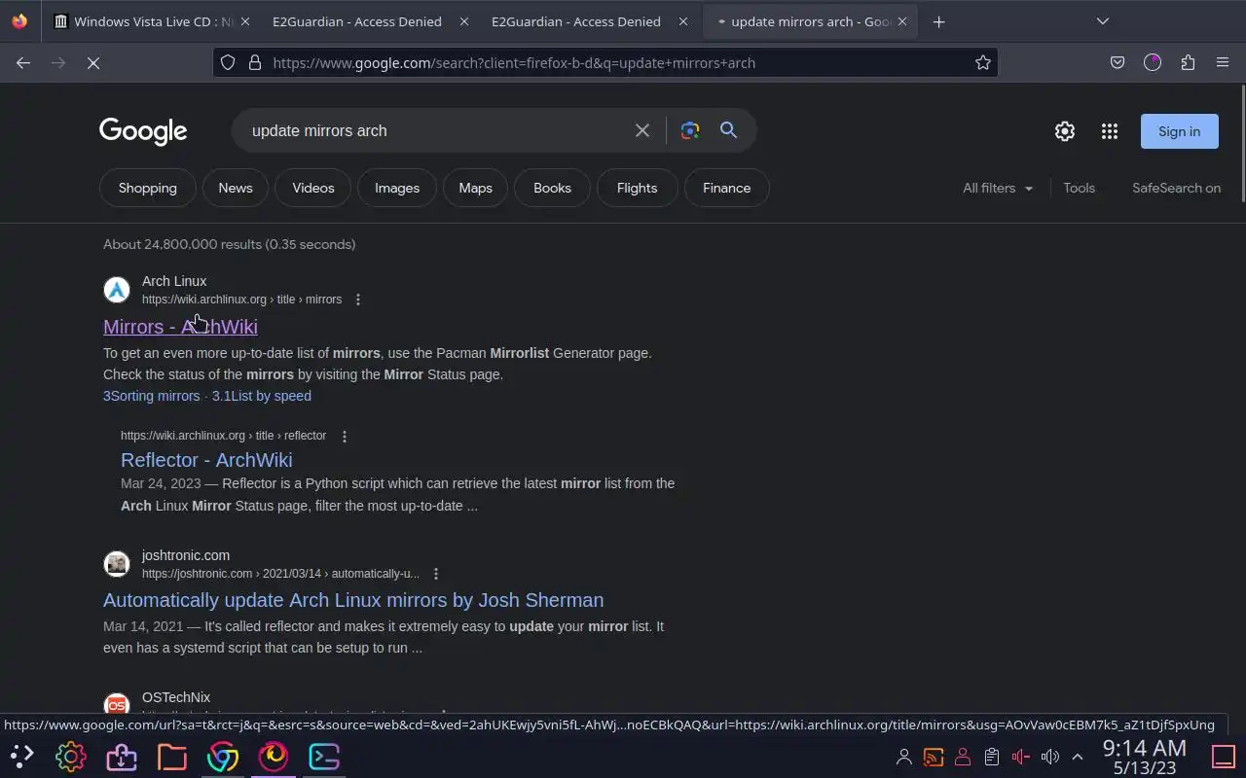Open the Files folder in taskbar
This screenshot has height=778, width=1246.
pos(172,756)
